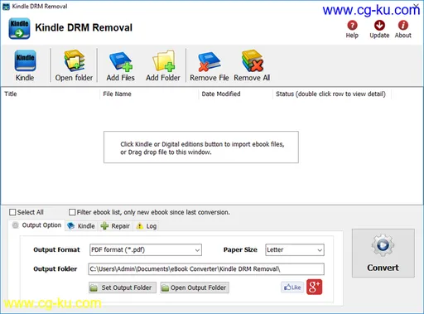This screenshot has width=424, height=314.
Task: Click the Status column header
Action: pos(332,94)
